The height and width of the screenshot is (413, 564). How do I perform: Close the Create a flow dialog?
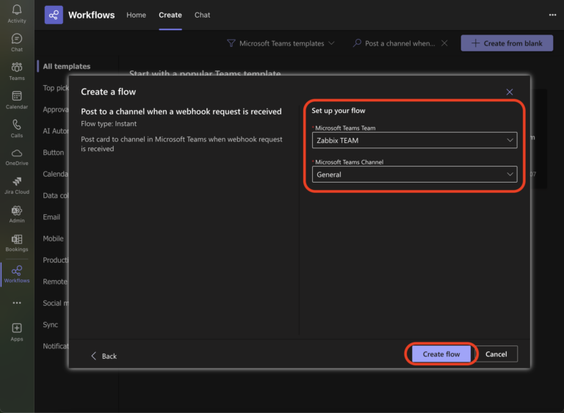click(x=510, y=92)
